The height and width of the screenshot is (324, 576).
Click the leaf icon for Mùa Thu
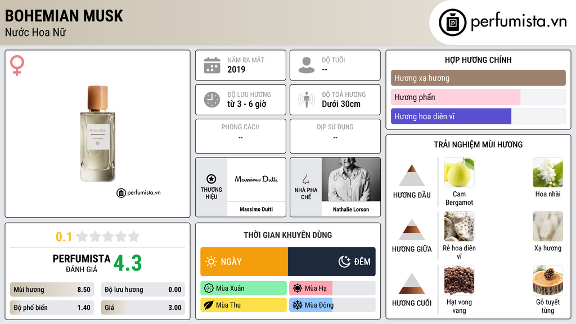pos(209,305)
